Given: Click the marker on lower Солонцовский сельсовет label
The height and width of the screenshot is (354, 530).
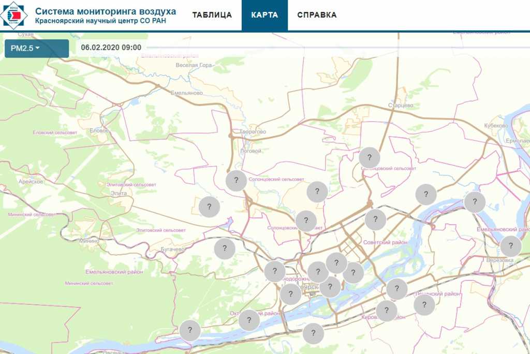Looking at the screenshot, I should tap(306, 221).
